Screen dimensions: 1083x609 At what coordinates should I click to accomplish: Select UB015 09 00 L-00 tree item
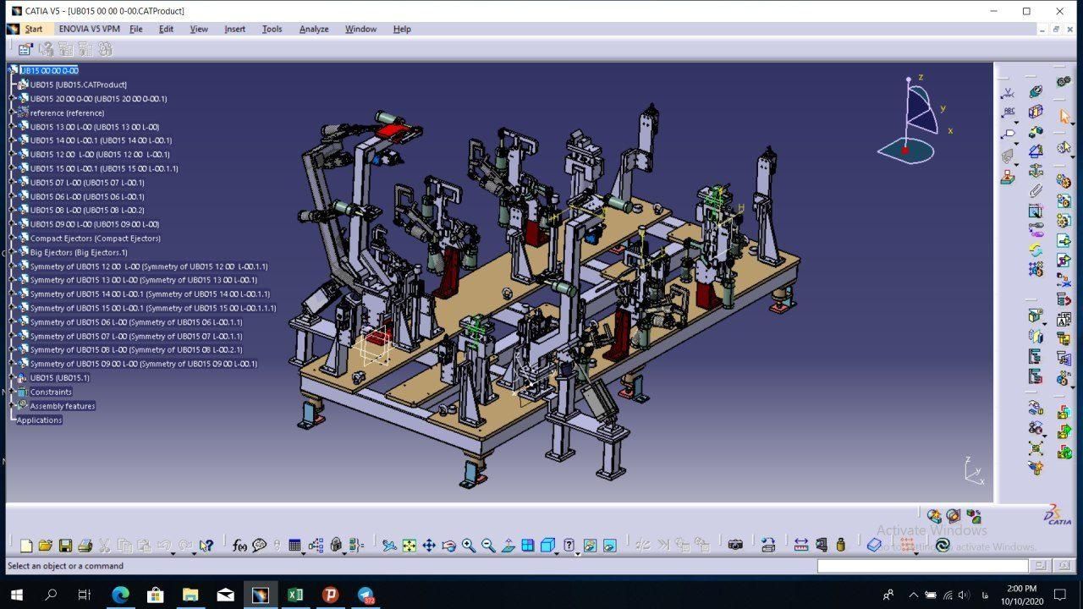(95, 224)
